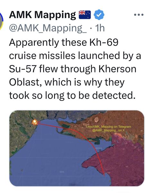Click the '@AMK_Mapping_ on X' watermark text
The image size is (152, 193).
[109, 130]
